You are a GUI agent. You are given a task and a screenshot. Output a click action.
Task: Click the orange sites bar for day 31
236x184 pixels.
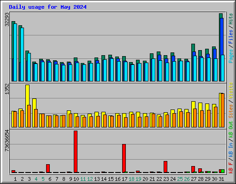point(223,110)
